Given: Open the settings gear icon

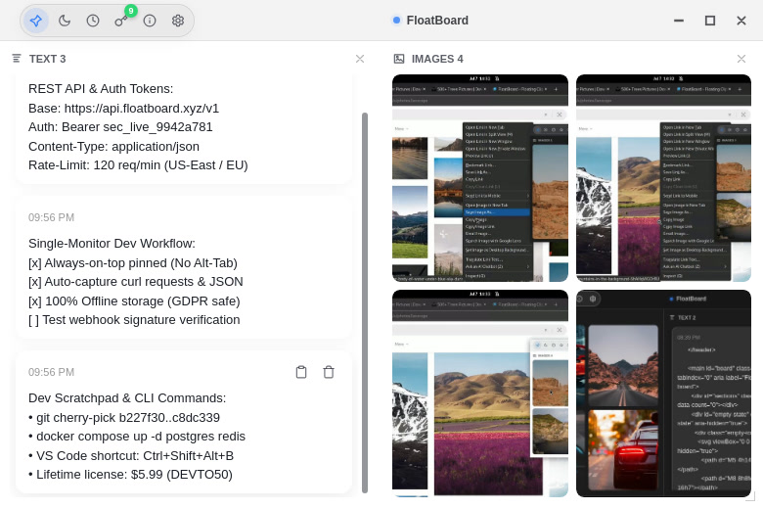Looking at the screenshot, I should click(178, 21).
